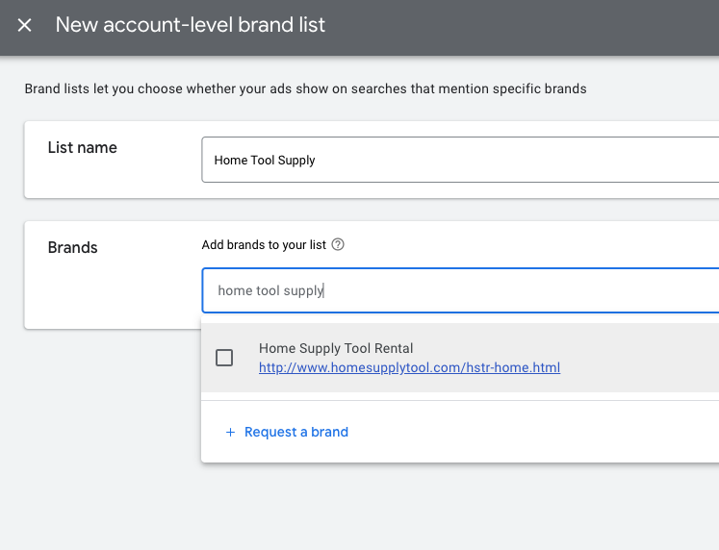Click Request a brand

pyautogui.click(x=296, y=432)
